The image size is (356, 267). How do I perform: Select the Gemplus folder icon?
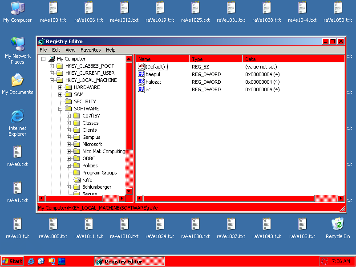[x=77, y=137]
